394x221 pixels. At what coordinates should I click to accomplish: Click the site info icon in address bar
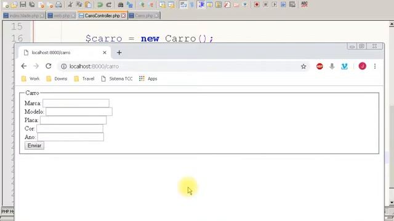coord(64,66)
